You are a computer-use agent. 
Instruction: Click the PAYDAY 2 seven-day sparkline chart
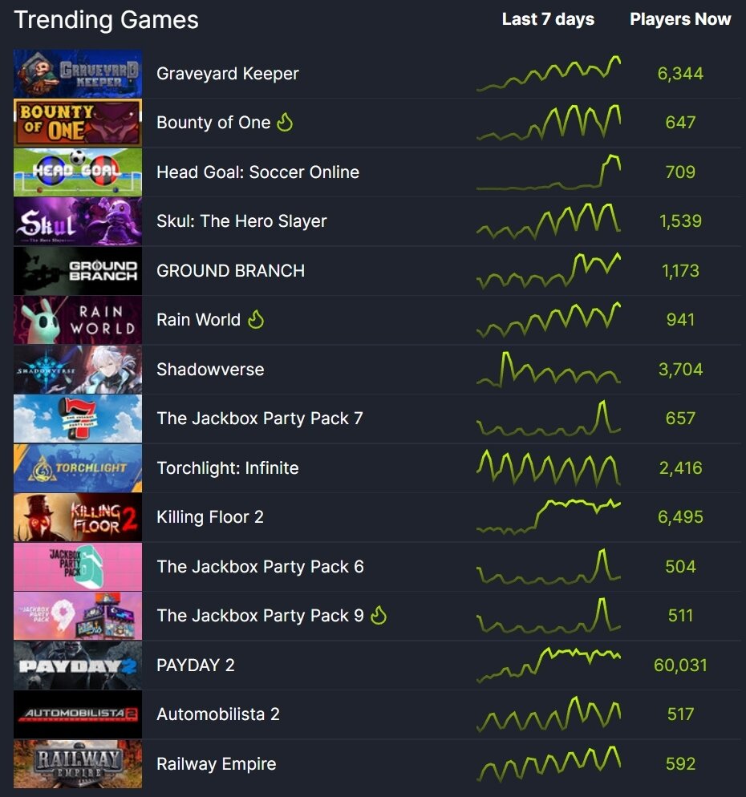[x=548, y=665]
